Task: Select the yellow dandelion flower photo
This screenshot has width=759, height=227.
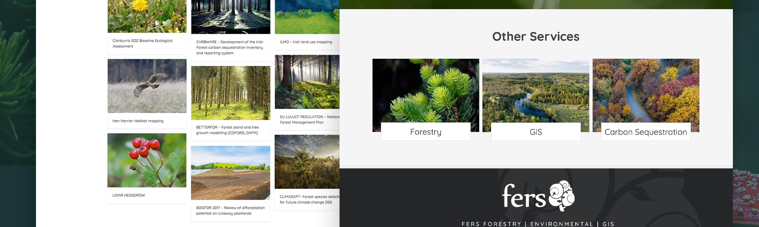Action: pyautogui.click(x=147, y=16)
